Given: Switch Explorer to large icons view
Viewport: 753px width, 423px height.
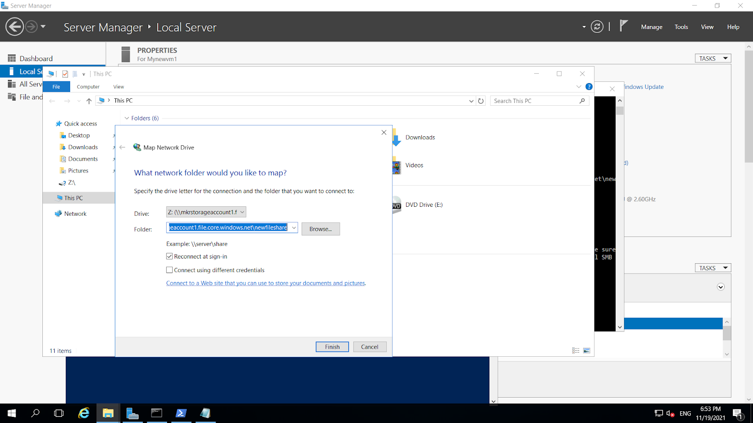Looking at the screenshot, I should tap(586, 351).
